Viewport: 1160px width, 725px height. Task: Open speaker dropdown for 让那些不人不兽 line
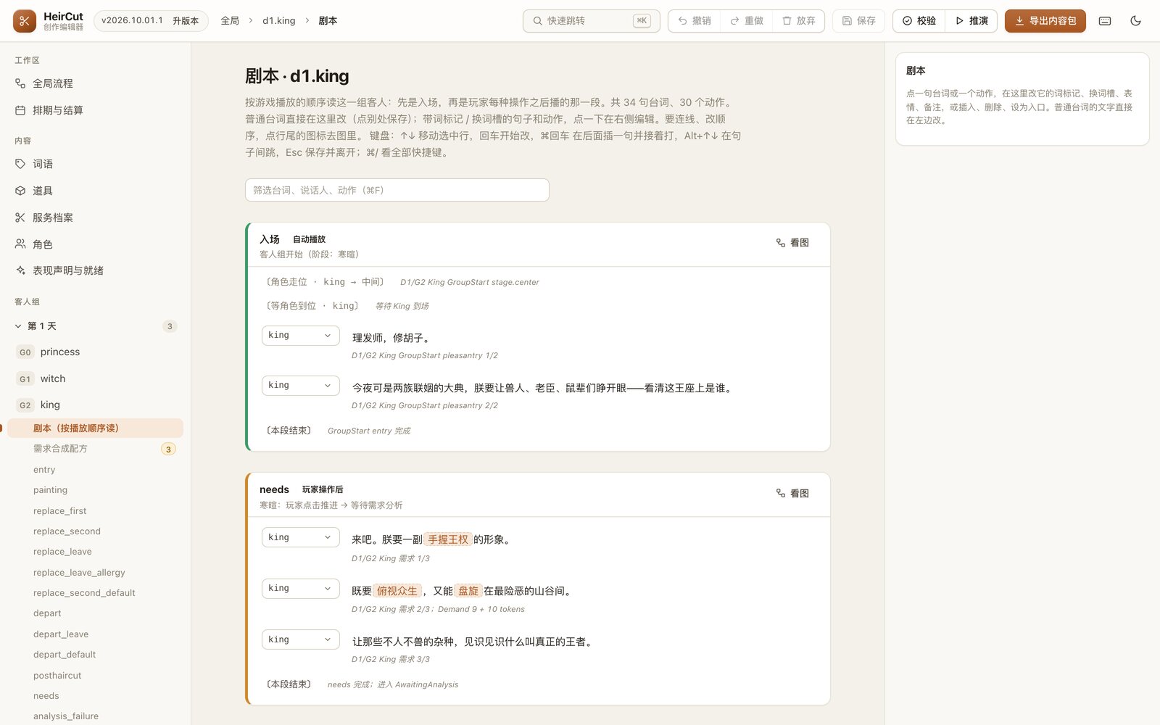point(300,639)
